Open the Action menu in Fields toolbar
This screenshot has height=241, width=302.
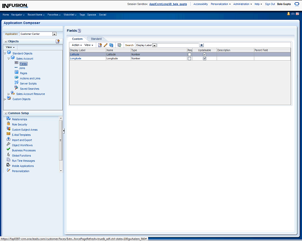(76, 45)
